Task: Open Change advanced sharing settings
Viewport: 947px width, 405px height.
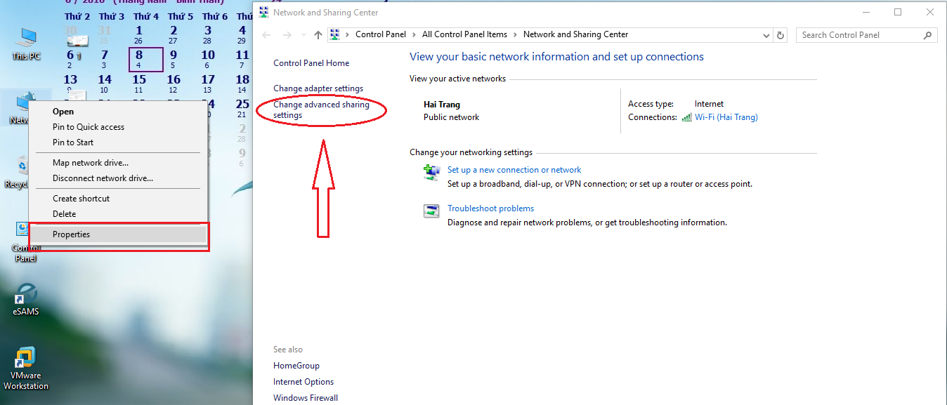Action: (321, 110)
